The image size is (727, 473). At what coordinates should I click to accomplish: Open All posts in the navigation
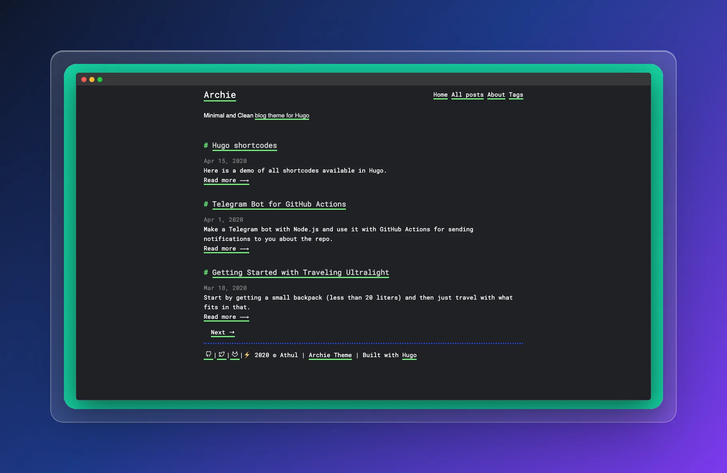[467, 95]
